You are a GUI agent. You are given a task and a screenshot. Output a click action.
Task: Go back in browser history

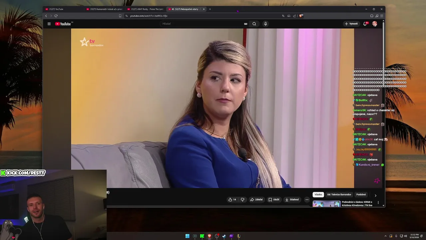[x=46, y=16]
